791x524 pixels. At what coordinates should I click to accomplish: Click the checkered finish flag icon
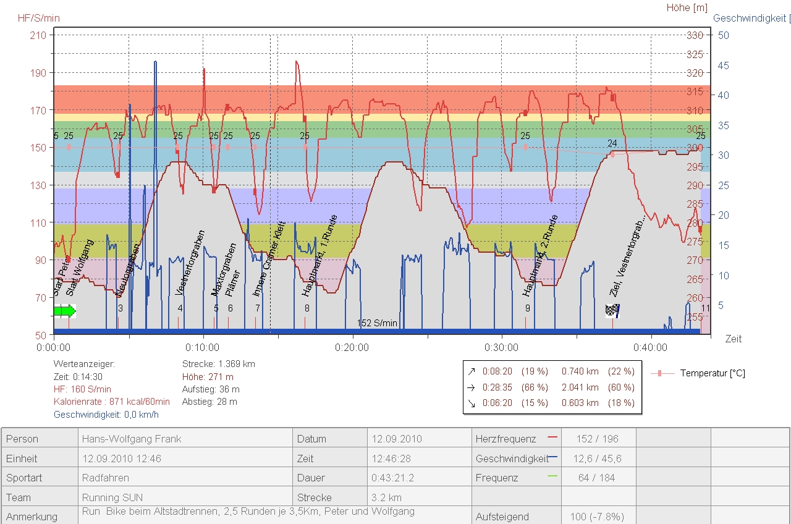click(612, 310)
